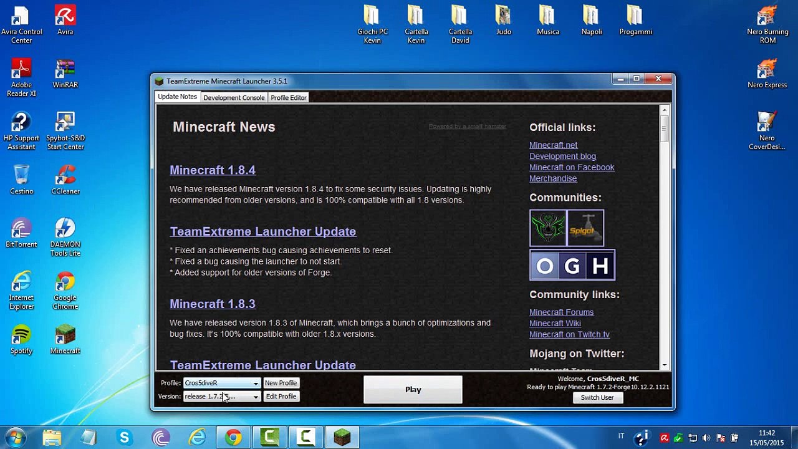Select the Nero Express desktop icon

point(767,74)
